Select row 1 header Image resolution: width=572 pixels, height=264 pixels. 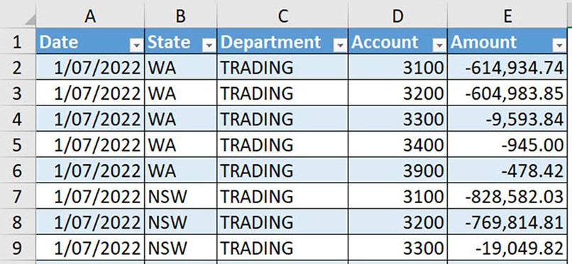(x=18, y=41)
